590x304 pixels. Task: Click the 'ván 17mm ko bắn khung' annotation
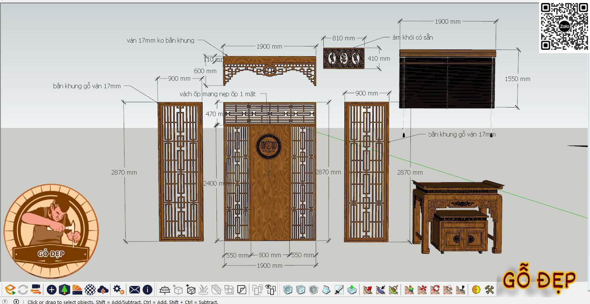[x=161, y=40]
